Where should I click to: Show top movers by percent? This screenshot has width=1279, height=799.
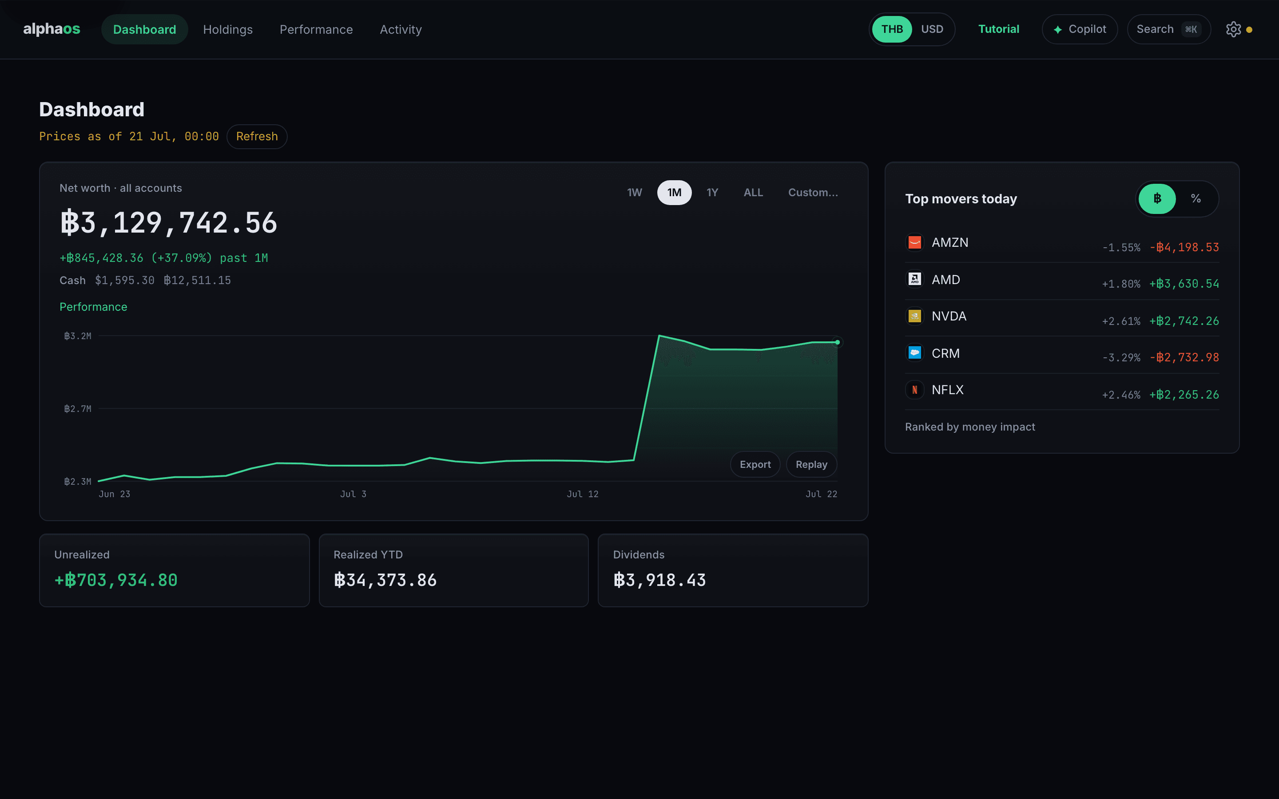(1196, 199)
